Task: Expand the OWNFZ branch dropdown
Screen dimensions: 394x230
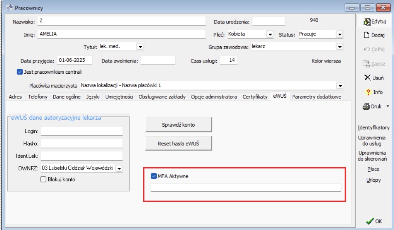Action: pyautogui.click(x=119, y=168)
